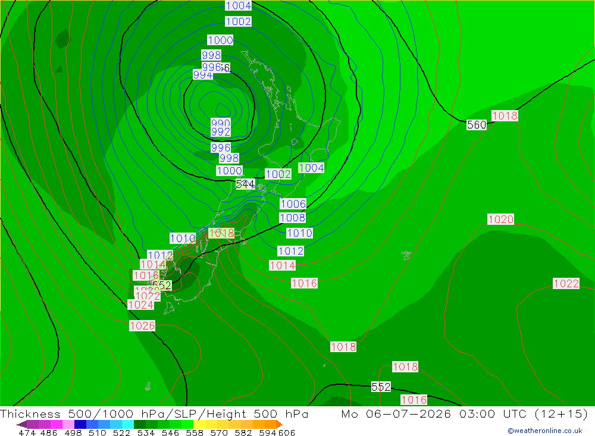Click the 1022 label directly above the 1024 label
The width and height of the screenshot is (595, 436).
coord(148,296)
